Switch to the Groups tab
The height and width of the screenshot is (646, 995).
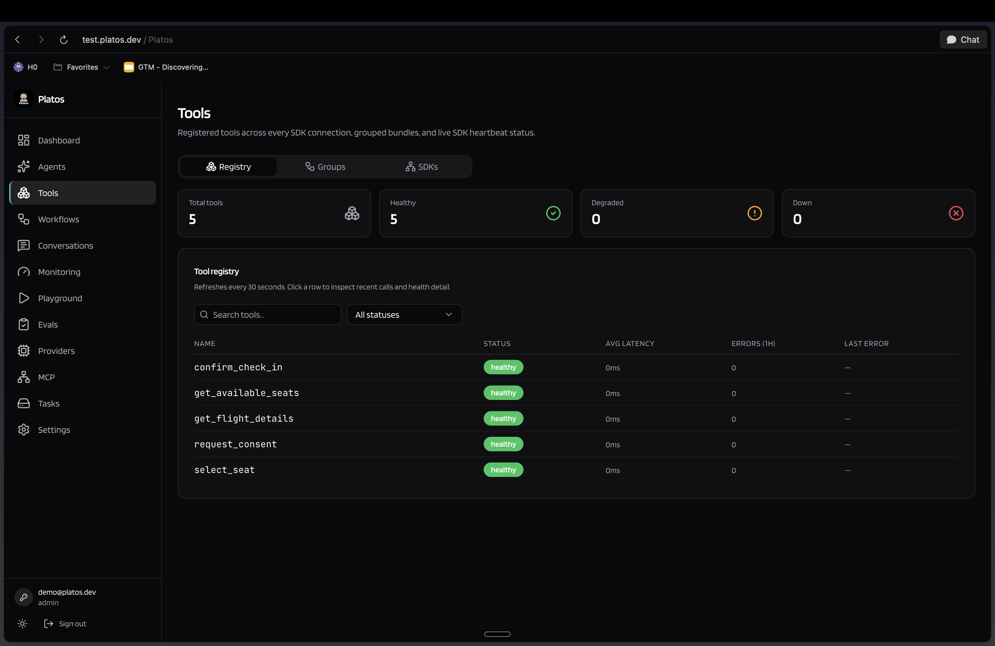pos(325,167)
